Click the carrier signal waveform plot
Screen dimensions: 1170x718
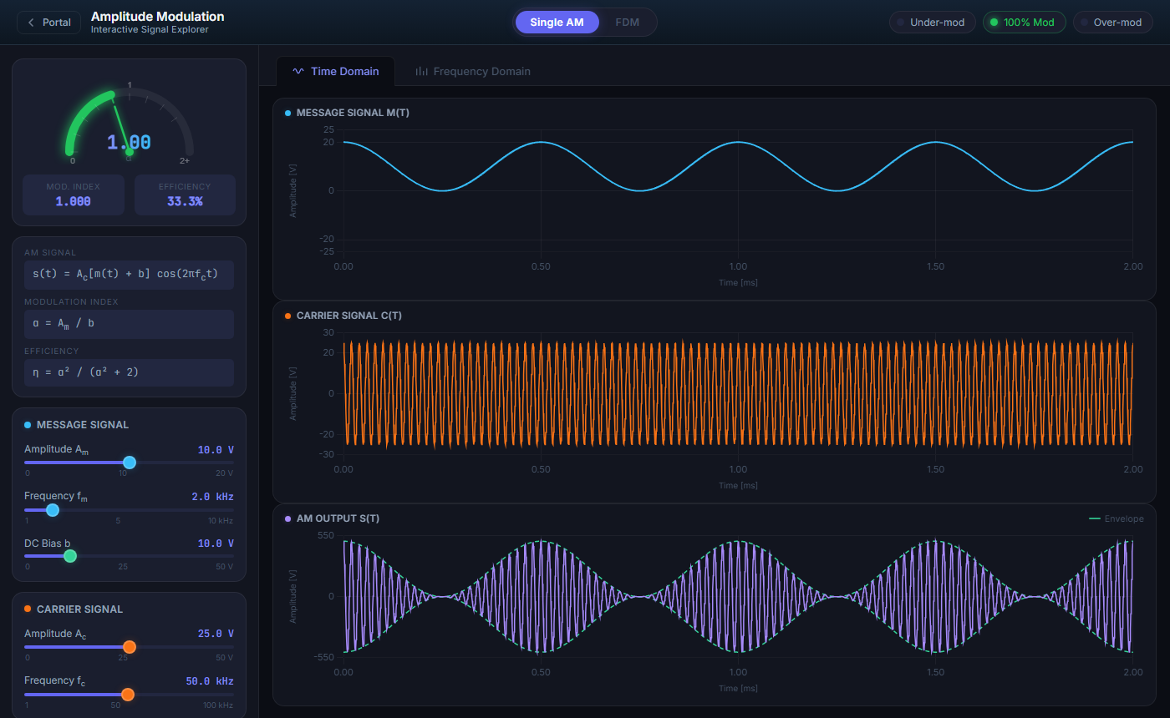[738, 393]
